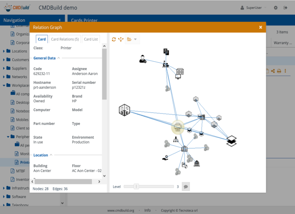The image size is (295, 214).
Task: Click the open folder icon in graph toolbar
Action: 129,39
